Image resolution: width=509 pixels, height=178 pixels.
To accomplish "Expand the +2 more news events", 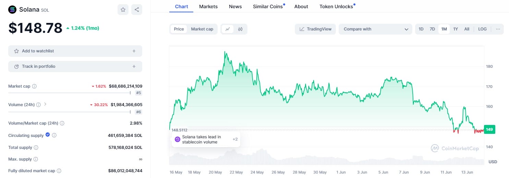I will coord(235,139).
